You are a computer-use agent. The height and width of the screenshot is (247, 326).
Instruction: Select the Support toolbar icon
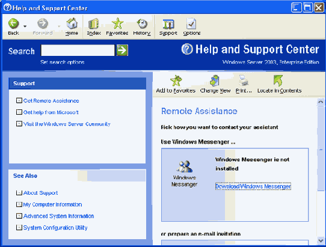[x=168, y=24]
